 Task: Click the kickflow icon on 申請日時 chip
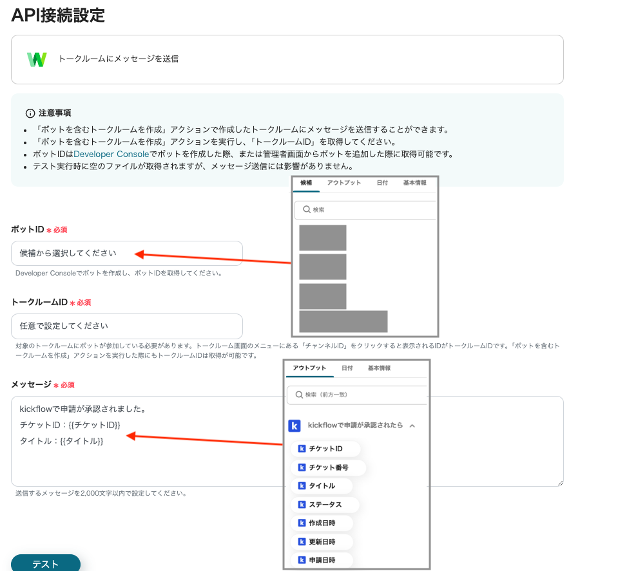click(x=302, y=560)
